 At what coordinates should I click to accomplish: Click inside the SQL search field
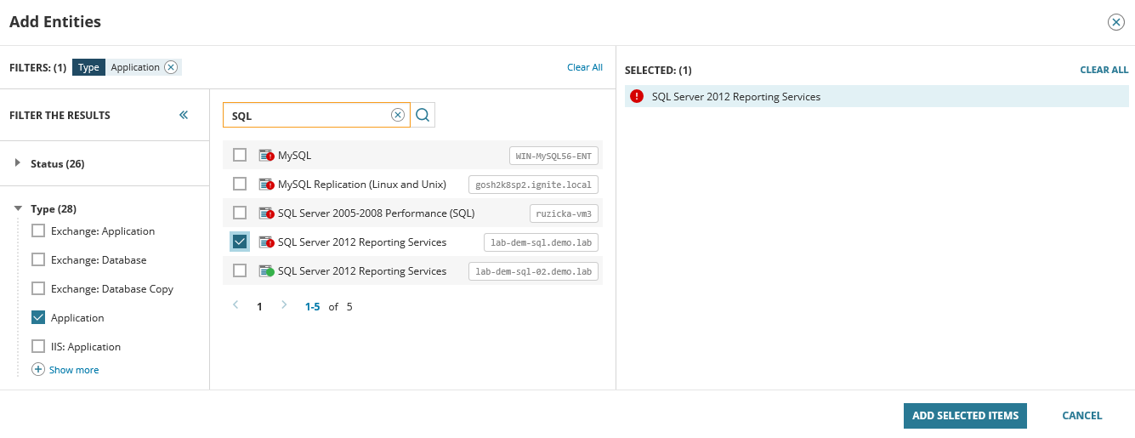pos(306,116)
